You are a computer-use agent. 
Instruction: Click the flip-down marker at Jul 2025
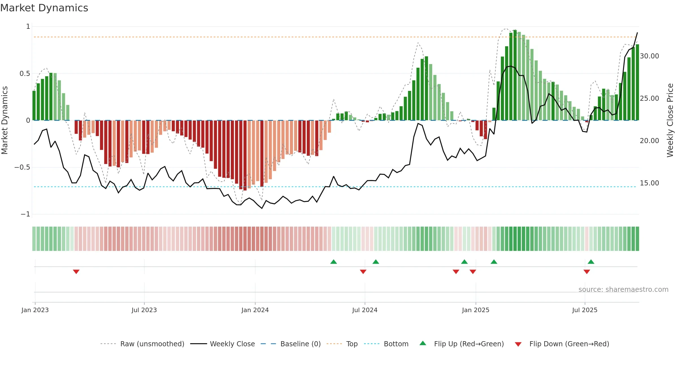[587, 271]
